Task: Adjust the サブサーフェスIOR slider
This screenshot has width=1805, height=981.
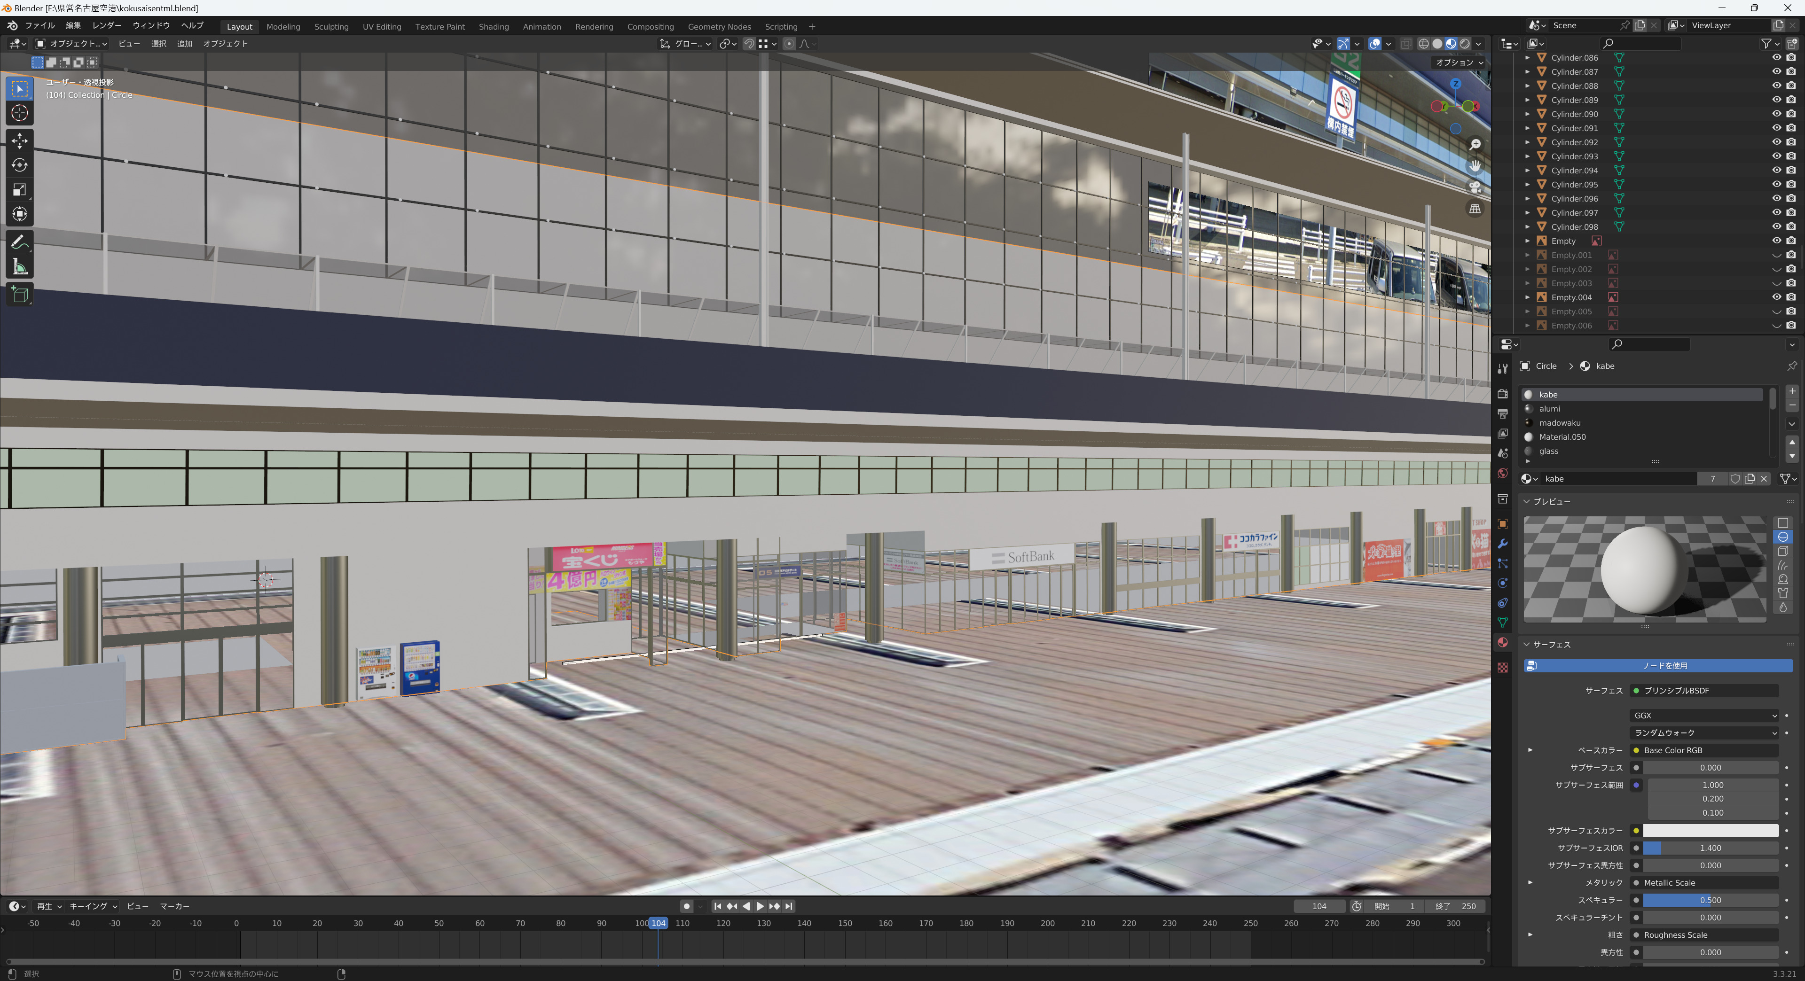Action: tap(1711, 849)
